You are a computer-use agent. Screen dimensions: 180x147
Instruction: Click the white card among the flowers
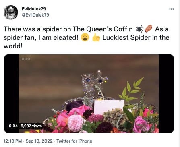(x=109, y=107)
